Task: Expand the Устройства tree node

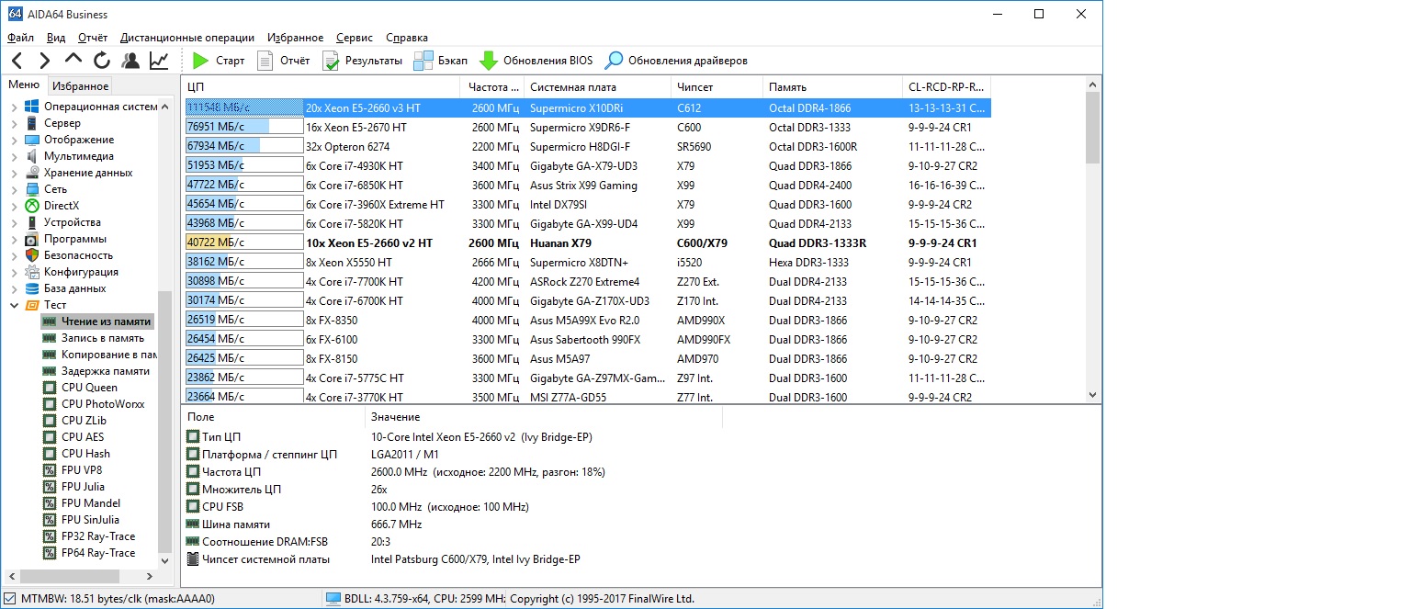Action: pos(14,222)
